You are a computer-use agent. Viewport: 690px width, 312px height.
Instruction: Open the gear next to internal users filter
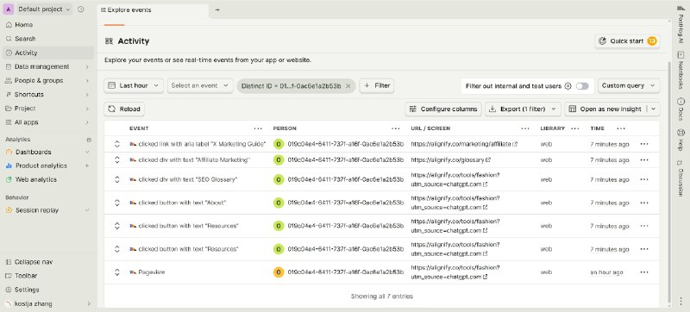568,86
